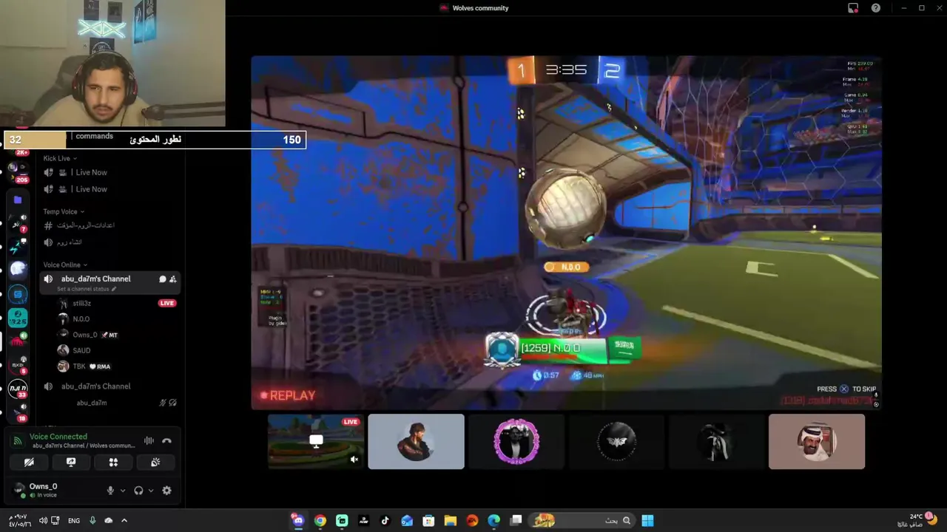The height and width of the screenshot is (532, 947).
Task: Open the server folder icon in the sidebar
Action: (x=18, y=199)
